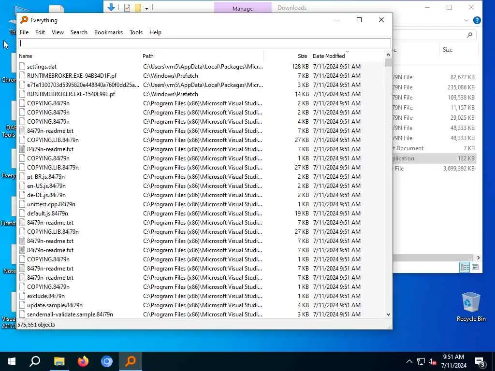Open the Help menu in Everything

click(x=155, y=32)
